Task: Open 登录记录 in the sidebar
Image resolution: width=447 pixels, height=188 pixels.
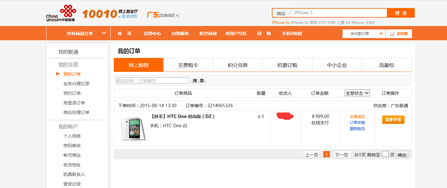Action: point(72,184)
